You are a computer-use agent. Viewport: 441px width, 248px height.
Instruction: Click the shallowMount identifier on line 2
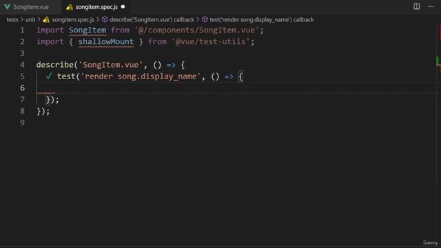[105, 41]
